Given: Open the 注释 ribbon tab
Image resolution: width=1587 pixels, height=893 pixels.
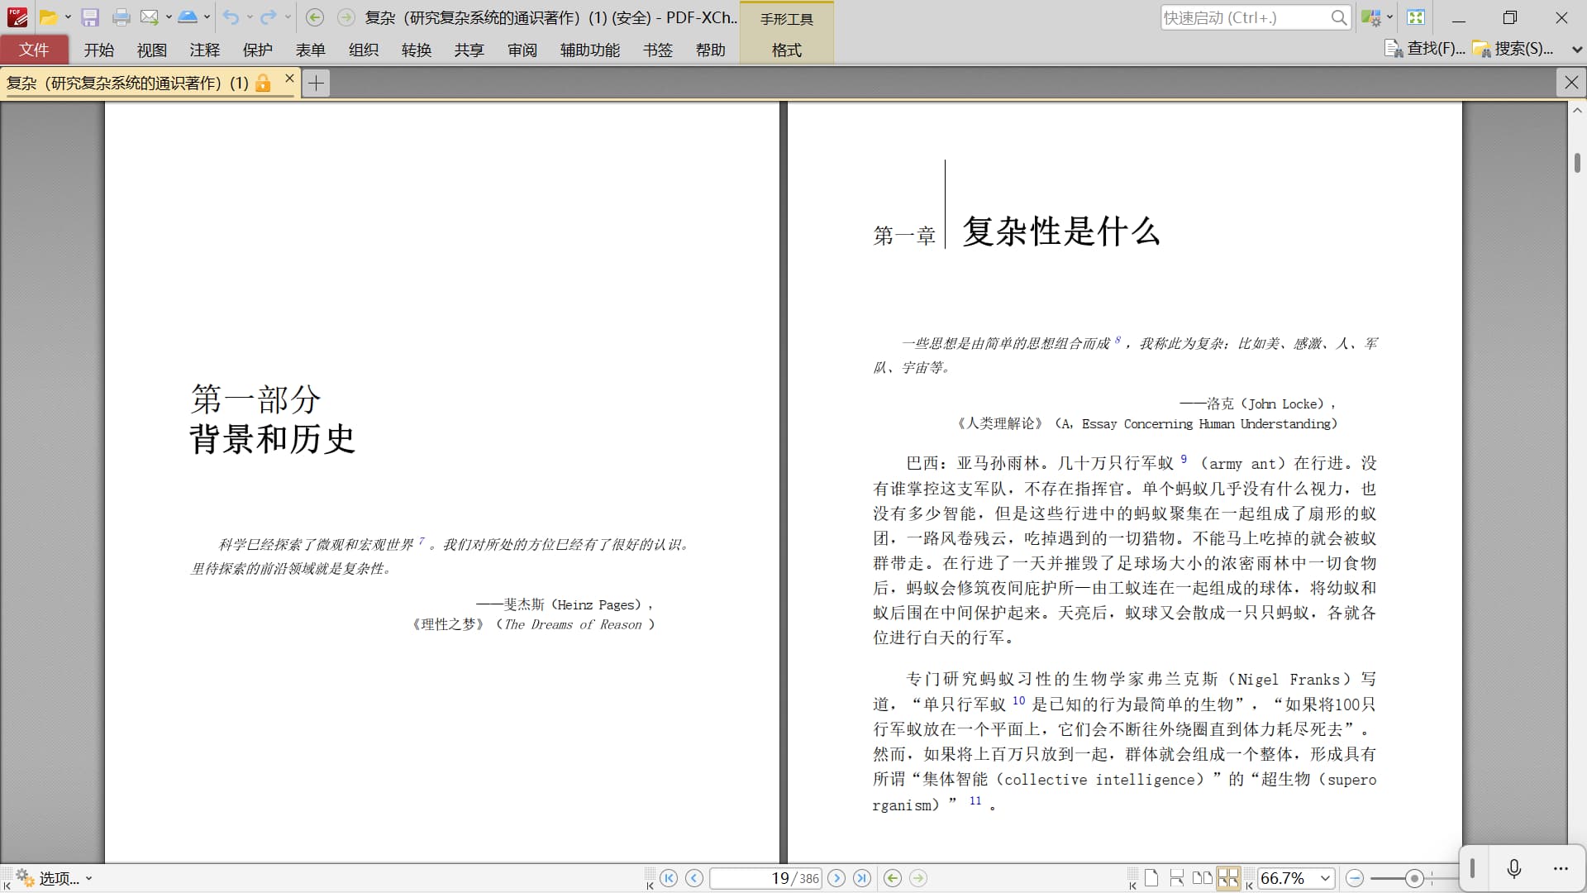Looking at the screenshot, I should point(204,50).
